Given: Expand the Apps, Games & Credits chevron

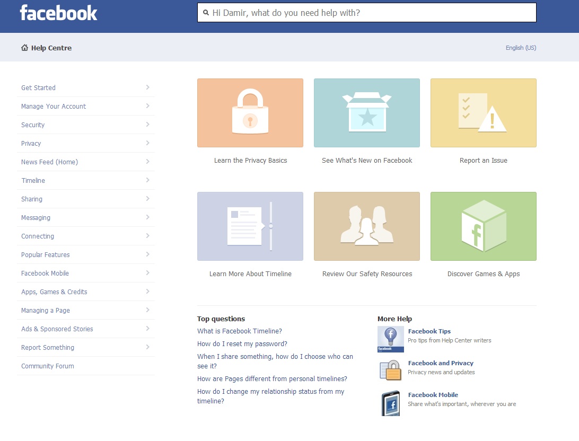Looking at the screenshot, I should click(x=148, y=291).
